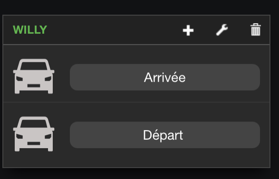279x179 pixels.
Task: Tap the Départ label text
Action: pos(163,135)
